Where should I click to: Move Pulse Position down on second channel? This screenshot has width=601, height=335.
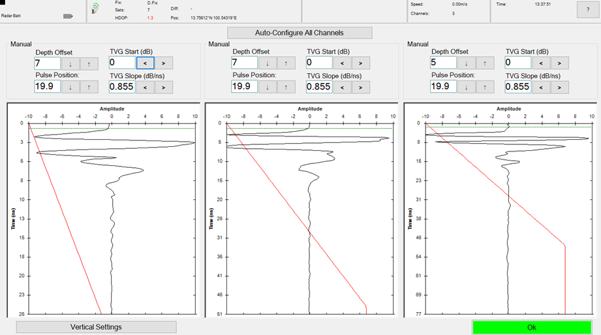point(268,87)
